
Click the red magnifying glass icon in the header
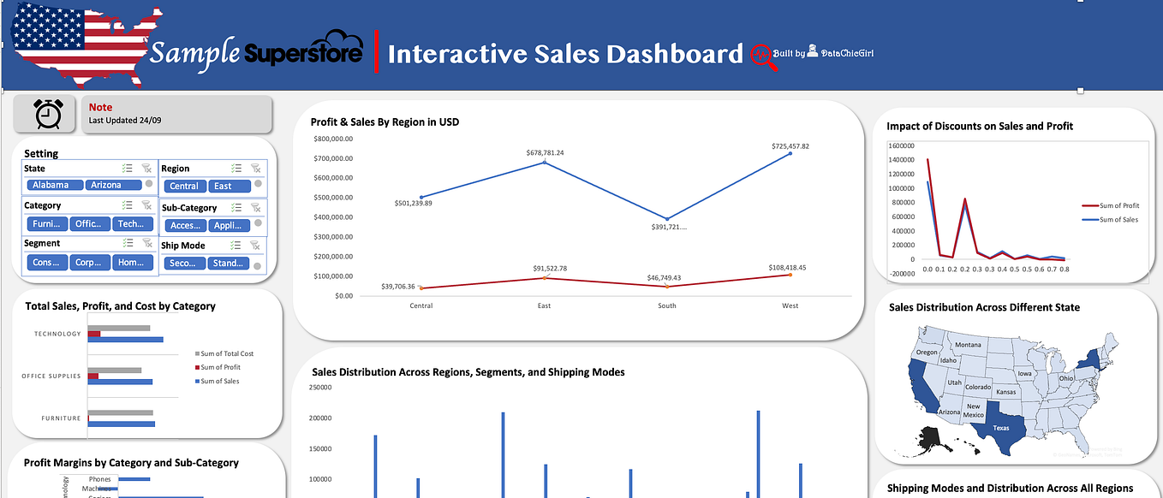pos(761,54)
